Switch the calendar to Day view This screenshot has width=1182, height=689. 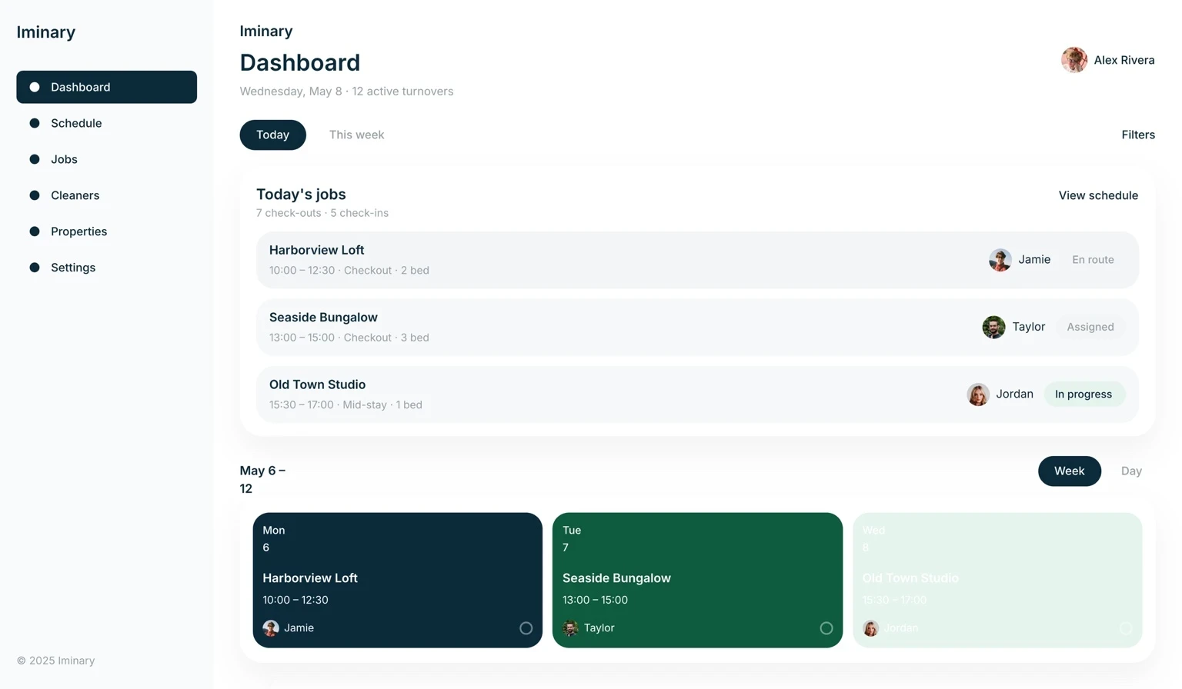pyautogui.click(x=1131, y=471)
